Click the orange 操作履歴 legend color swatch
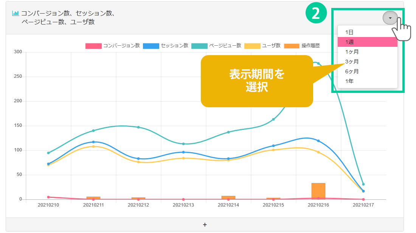The image size is (416, 233). tap(292, 46)
